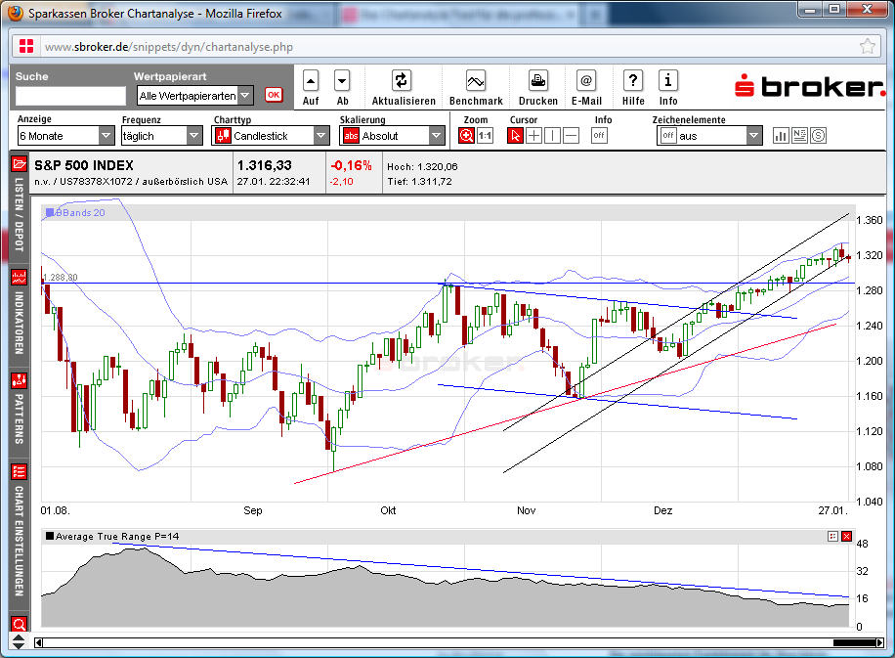Click the bar chart volume icon
Viewport: 895px width, 658px height.
[781, 135]
